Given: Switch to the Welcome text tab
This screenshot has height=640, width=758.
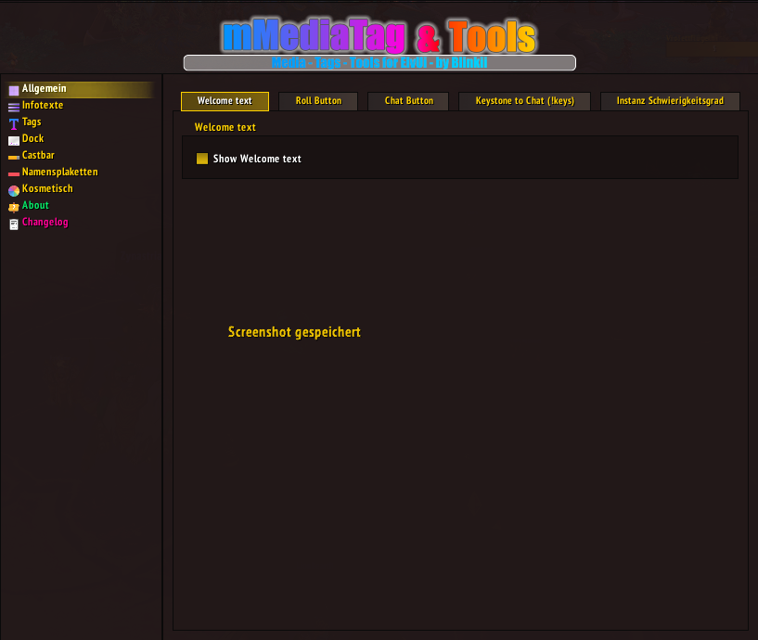Looking at the screenshot, I should coord(225,101).
